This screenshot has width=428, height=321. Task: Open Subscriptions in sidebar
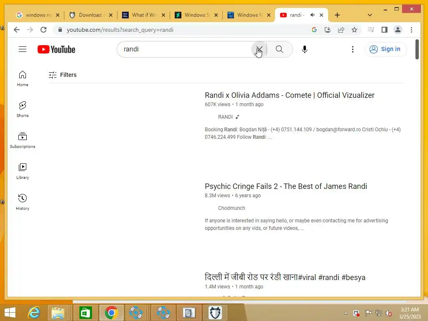pyautogui.click(x=23, y=140)
